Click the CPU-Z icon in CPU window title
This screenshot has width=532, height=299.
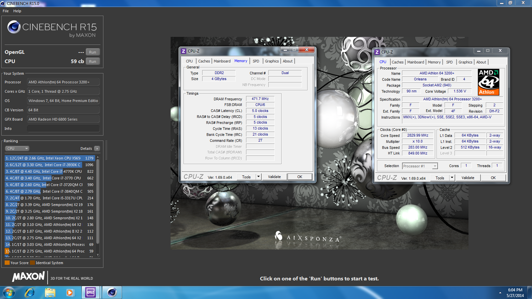(377, 52)
